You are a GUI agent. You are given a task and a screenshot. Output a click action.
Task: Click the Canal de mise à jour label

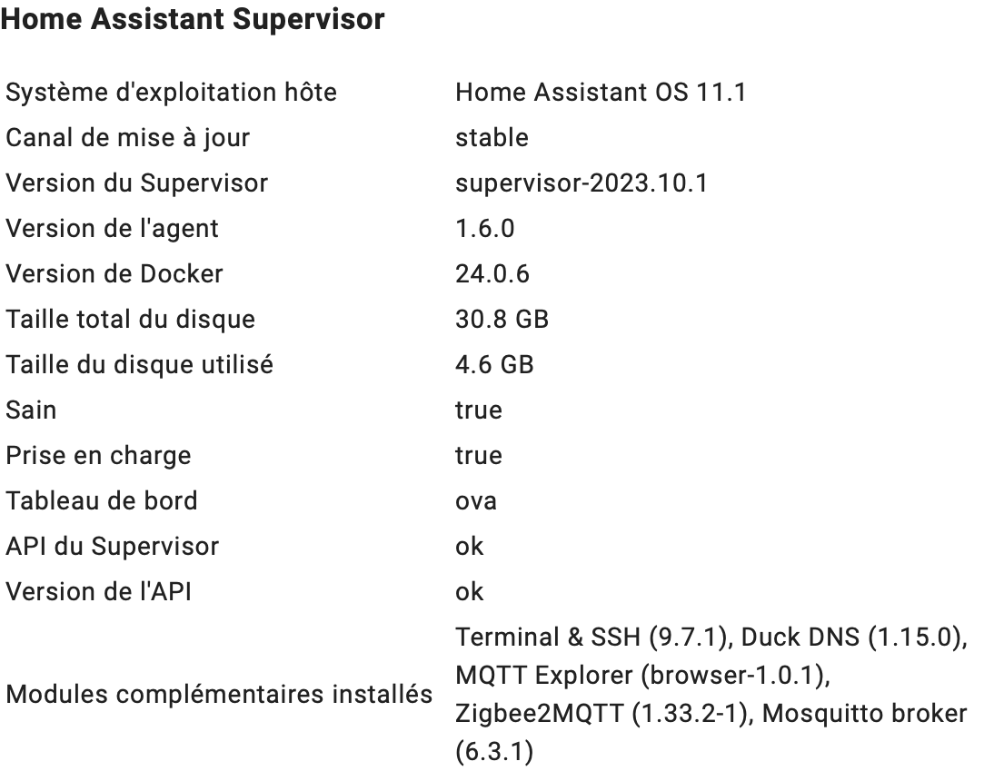coord(128,139)
